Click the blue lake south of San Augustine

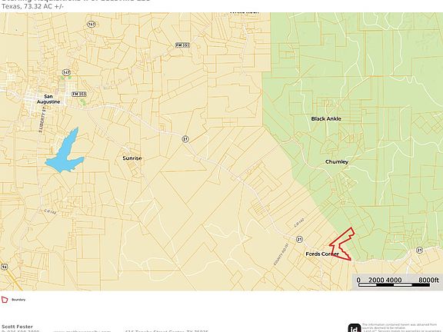point(65,151)
